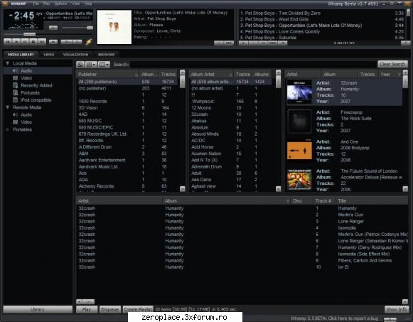The image size is (413, 322).
Task: Click the Enqueue button
Action: 110,309
